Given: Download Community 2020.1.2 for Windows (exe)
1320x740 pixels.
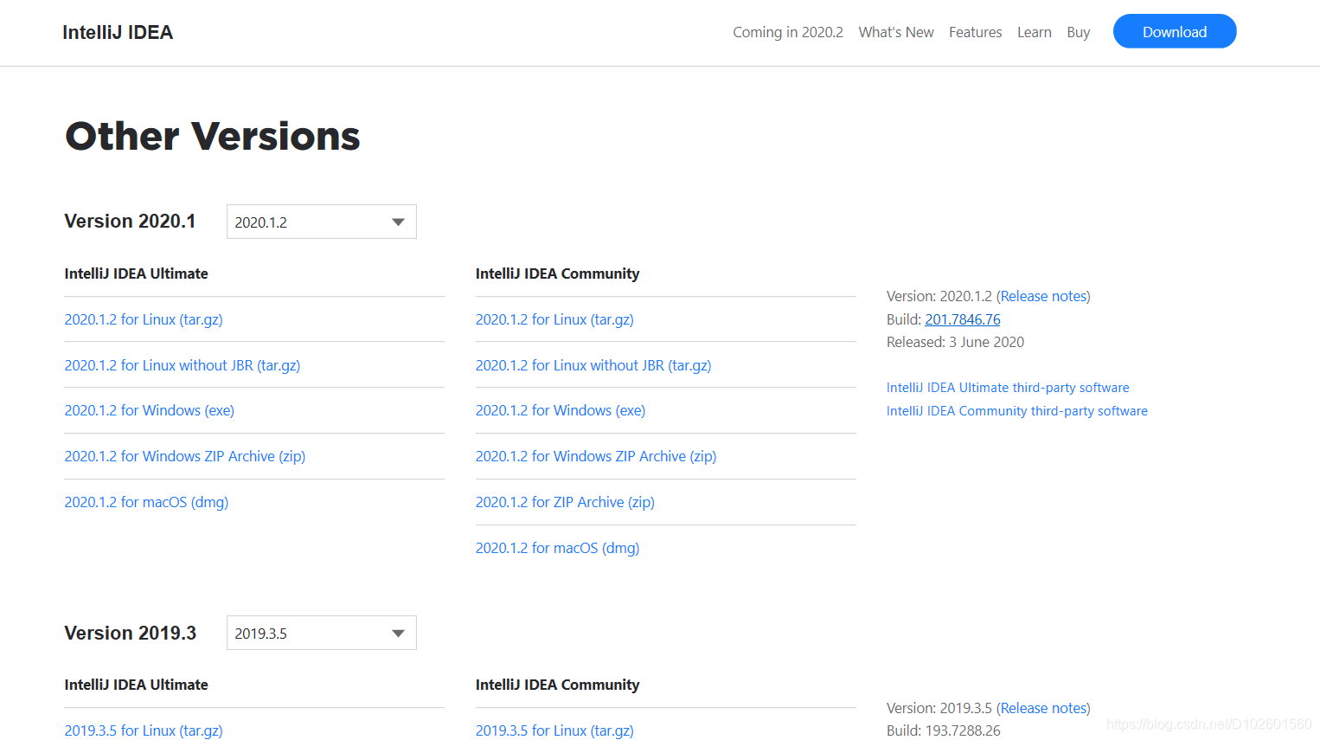Looking at the screenshot, I should pos(561,410).
